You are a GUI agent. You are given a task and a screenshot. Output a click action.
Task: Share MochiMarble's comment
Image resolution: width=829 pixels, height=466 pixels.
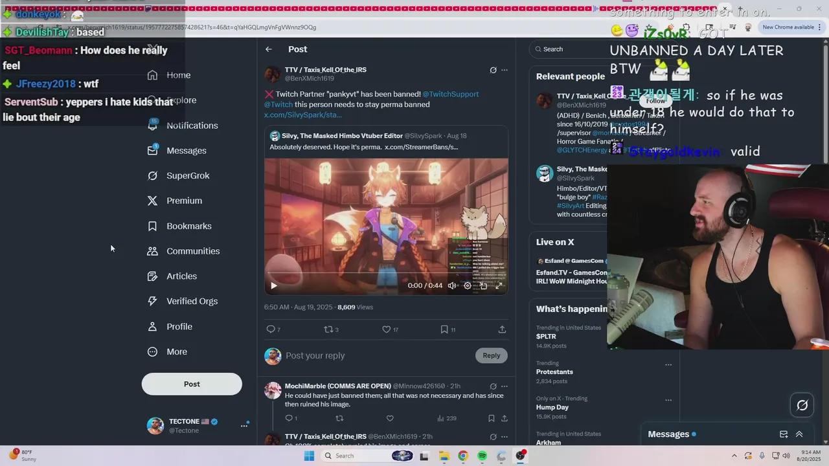coord(505,418)
